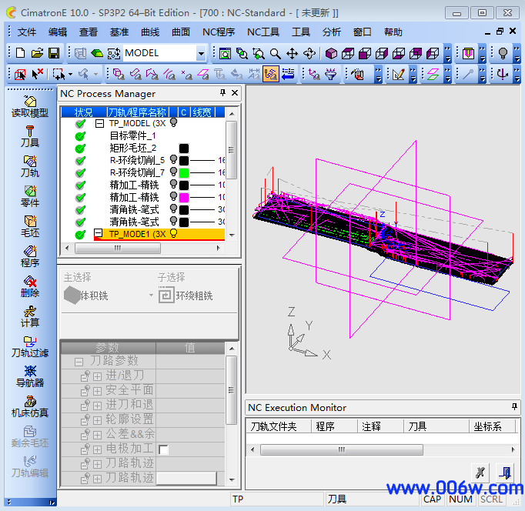Click magenta swatch on 精加工-精铣 row
525x511 pixels.
click(184, 198)
